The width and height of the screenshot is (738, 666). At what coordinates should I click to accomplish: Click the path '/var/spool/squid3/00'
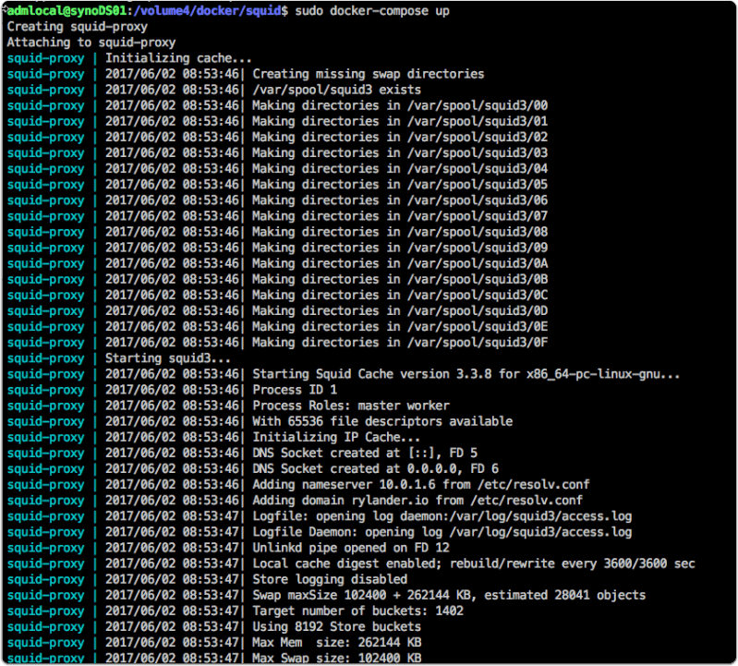[x=478, y=105]
